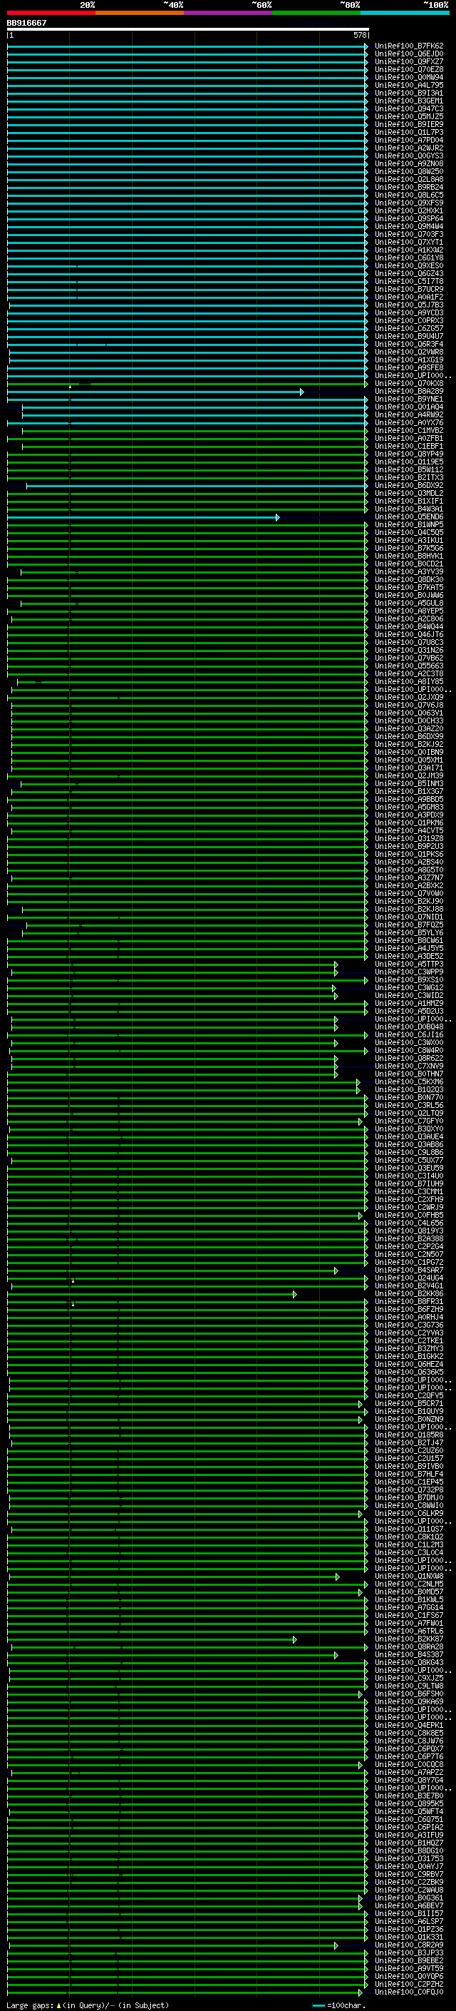Select the UniRef100_A2WJR2 label
The height and width of the screenshot is (2011, 456).
pyautogui.click(x=409, y=148)
